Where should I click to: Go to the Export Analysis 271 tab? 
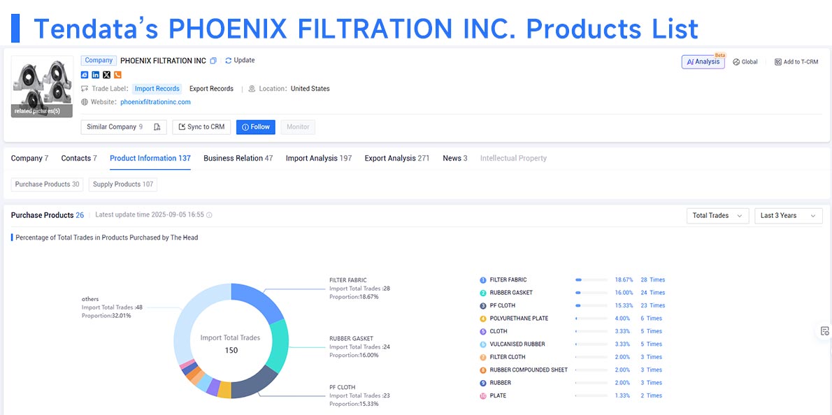tap(397, 158)
